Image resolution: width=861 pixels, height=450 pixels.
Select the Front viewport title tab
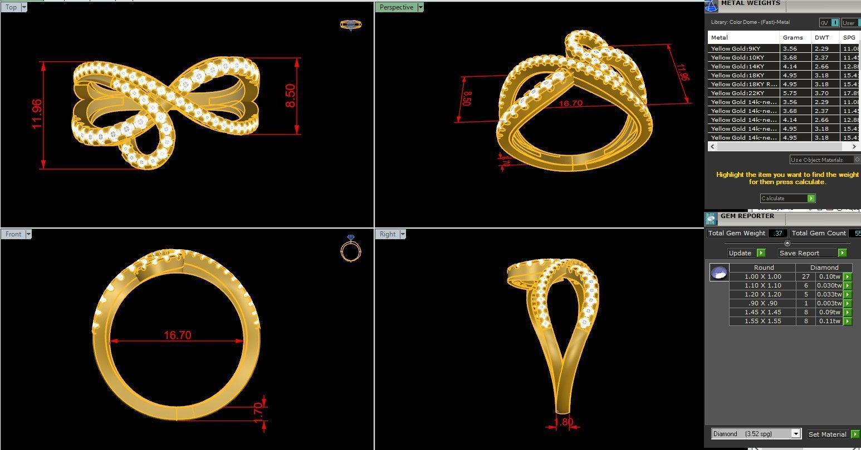coord(13,234)
